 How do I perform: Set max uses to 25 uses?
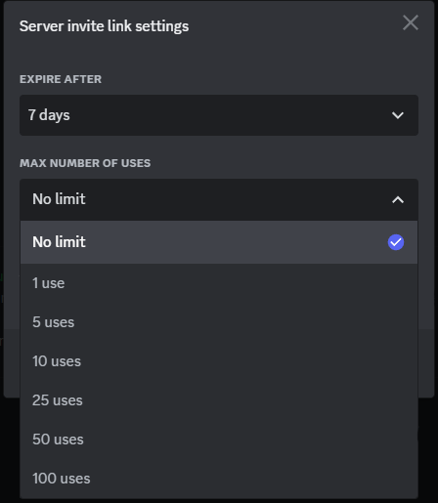(x=219, y=400)
